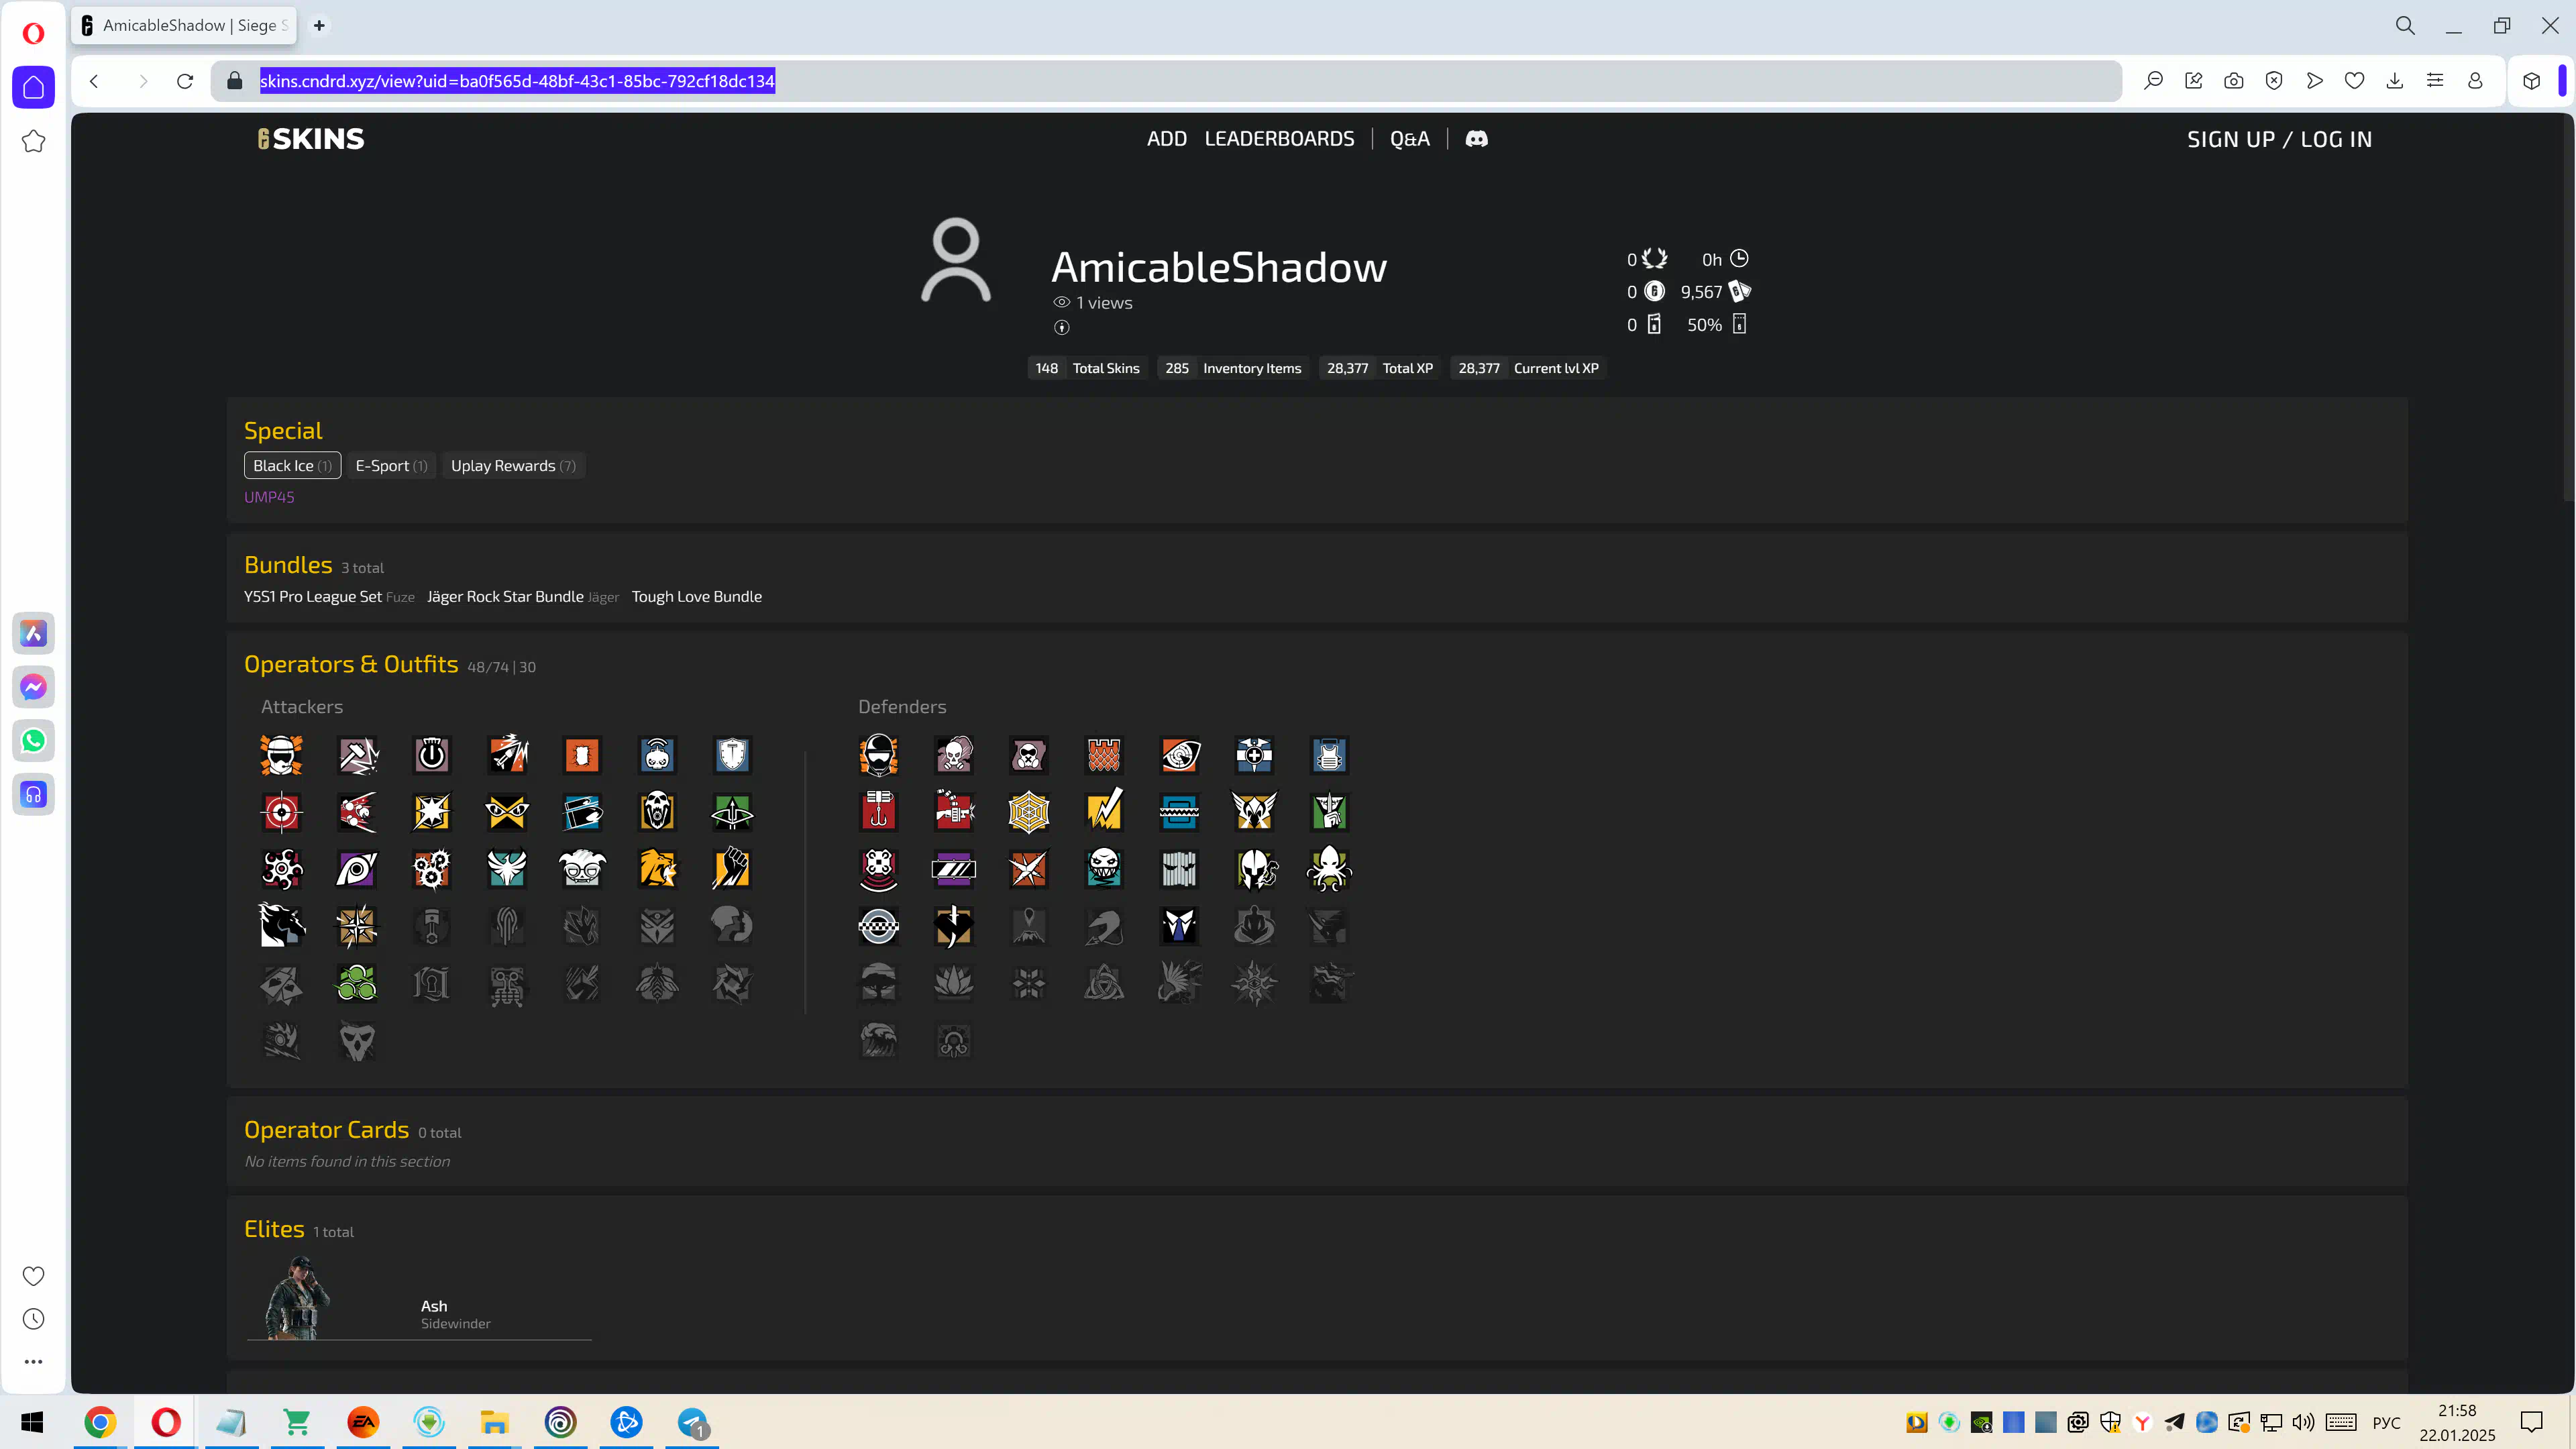
Task: Open the Uplay Rewards filter tab
Action: (x=513, y=465)
